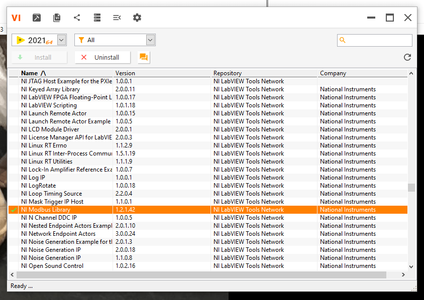The height and width of the screenshot is (300, 424).
Task: Select NI Launch Remote Actor Example row
Action: [x=208, y=121]
